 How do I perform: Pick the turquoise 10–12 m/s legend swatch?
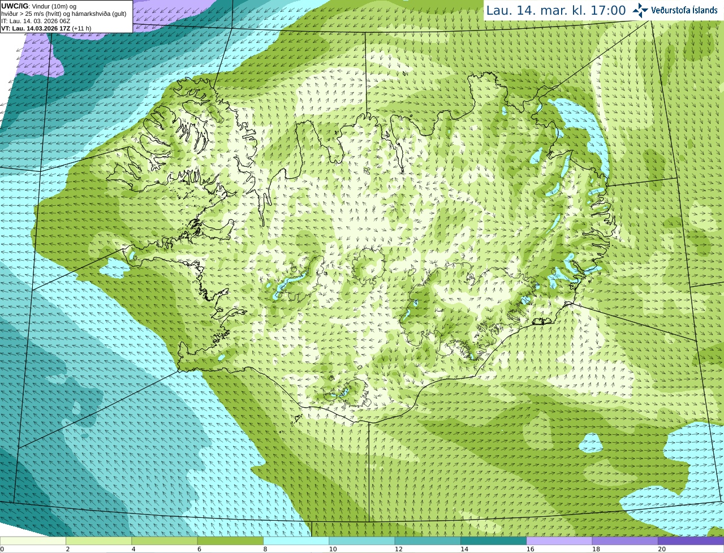[362, 541]
